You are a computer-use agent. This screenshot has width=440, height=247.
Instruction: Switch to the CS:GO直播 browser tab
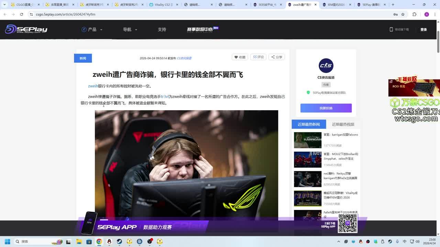pos(25,5)
